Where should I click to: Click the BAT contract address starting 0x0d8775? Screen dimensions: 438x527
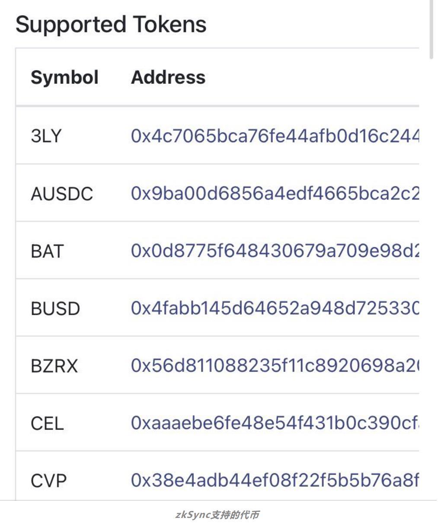click(275, 251)
